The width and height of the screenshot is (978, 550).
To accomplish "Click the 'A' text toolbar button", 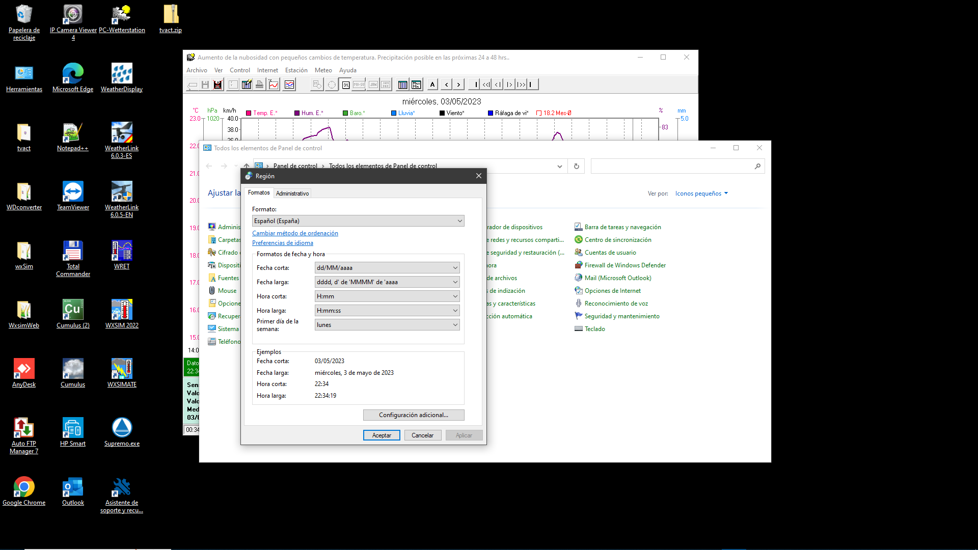I will (432, 85).
